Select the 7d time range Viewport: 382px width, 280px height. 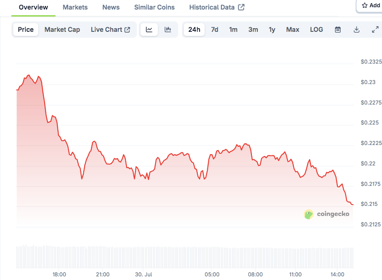click(215, 30)
